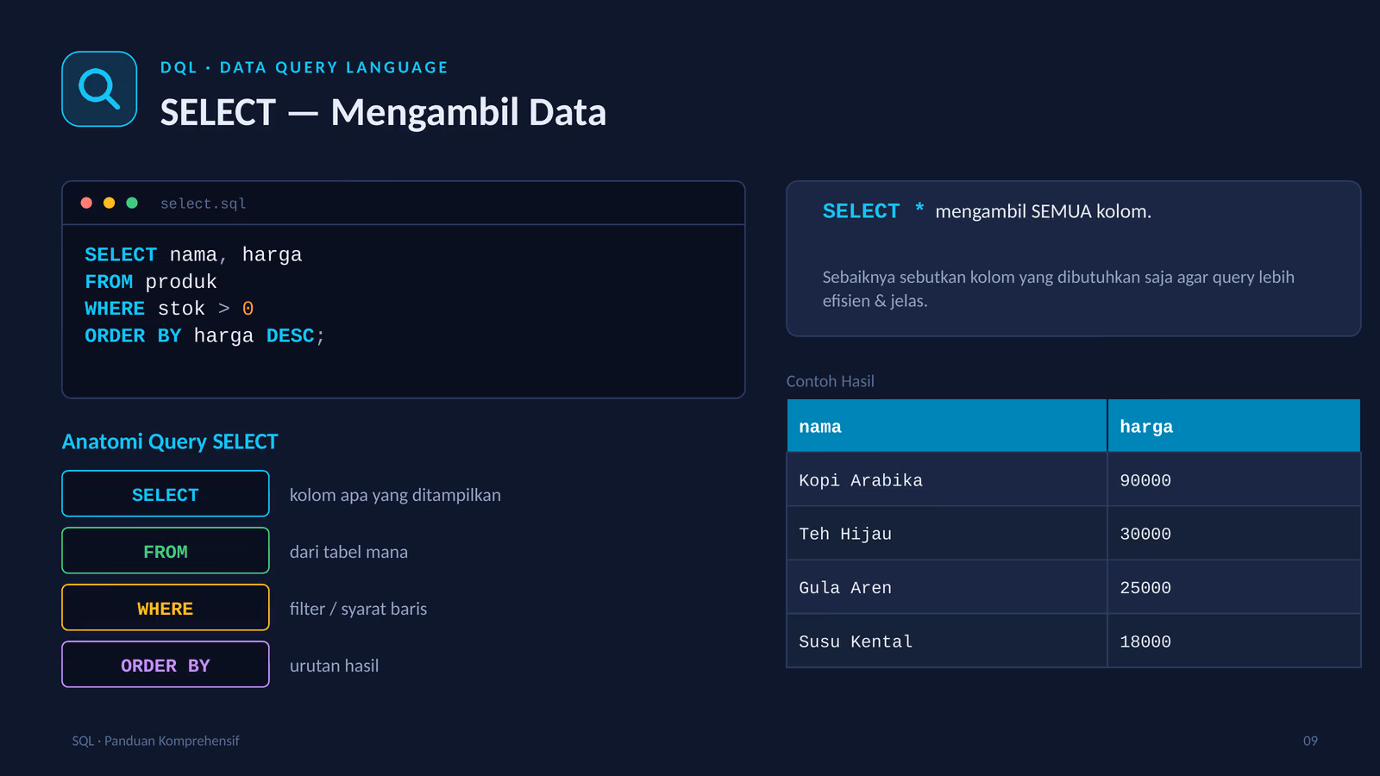Click the 'Anatomi Query SELECT' heading

170,441
